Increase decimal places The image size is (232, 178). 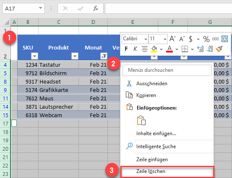click(201, 49)
